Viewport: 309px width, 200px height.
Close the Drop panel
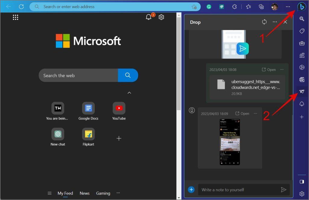(285, 22)
